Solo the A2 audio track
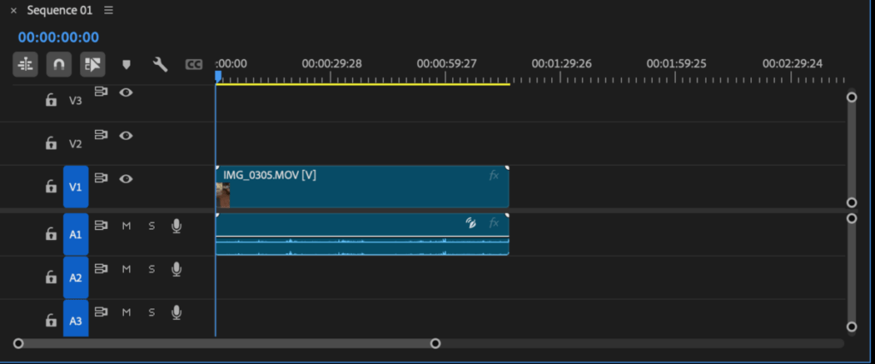 151,269
